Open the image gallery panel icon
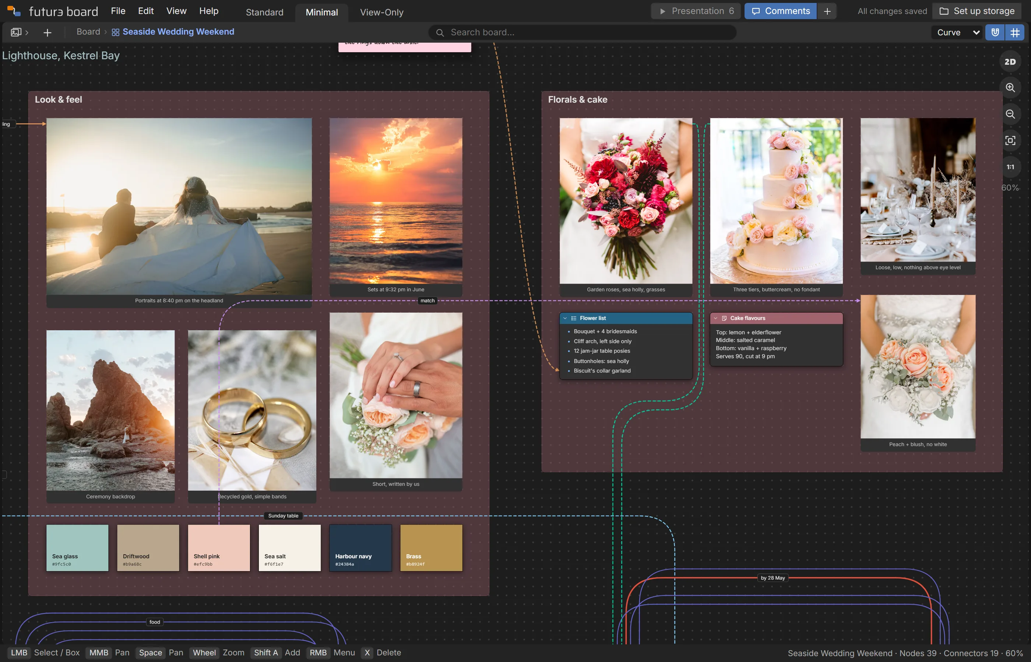The height and width of the screenshot is (662, 1031). [x=16, y=32]
